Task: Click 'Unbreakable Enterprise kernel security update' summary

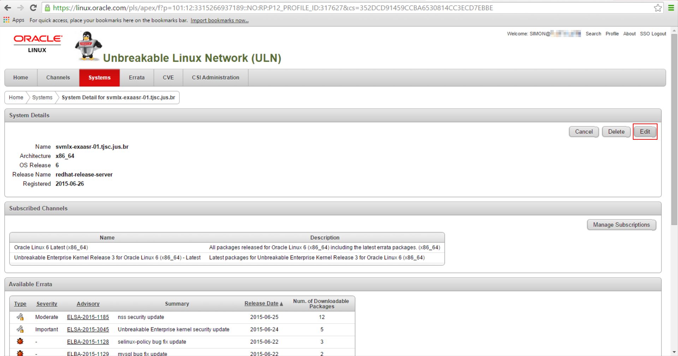Action: coord(174,330)
